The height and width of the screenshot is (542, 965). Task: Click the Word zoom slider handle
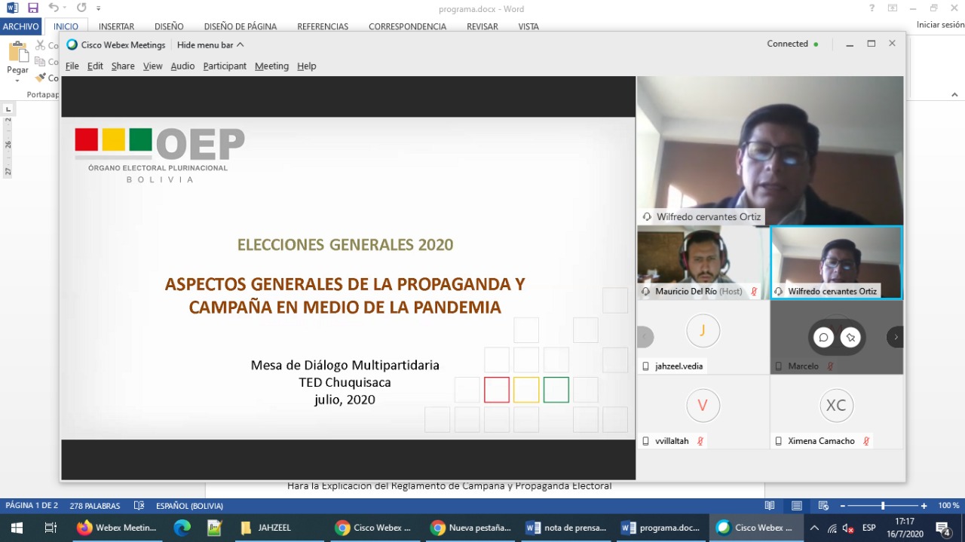click(x=883, y=506)
